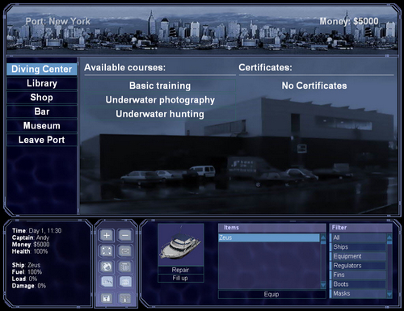Click the down-arrow load game icon
The image size is (404, 311).
125,298
